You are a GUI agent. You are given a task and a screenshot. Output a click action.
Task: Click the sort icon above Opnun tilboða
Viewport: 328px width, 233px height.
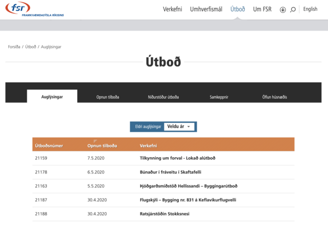point(95,141)
